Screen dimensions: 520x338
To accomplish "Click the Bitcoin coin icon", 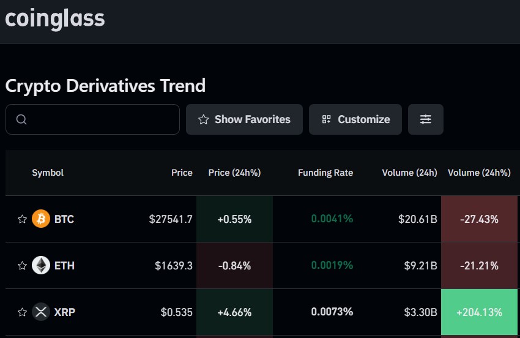I will [41, 219].
